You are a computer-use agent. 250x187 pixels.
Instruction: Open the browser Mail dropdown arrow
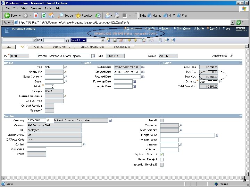point(111,16)
